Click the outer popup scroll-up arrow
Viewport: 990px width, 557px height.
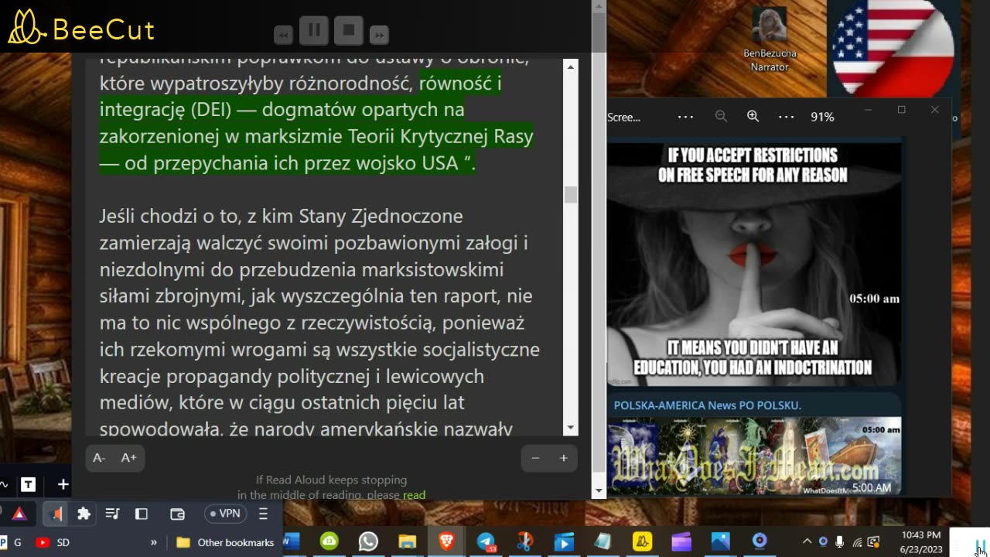[x=599, y=6]
